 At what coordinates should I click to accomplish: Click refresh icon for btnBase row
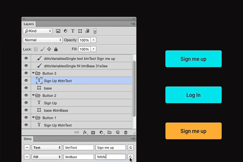(x=131, y=157)
